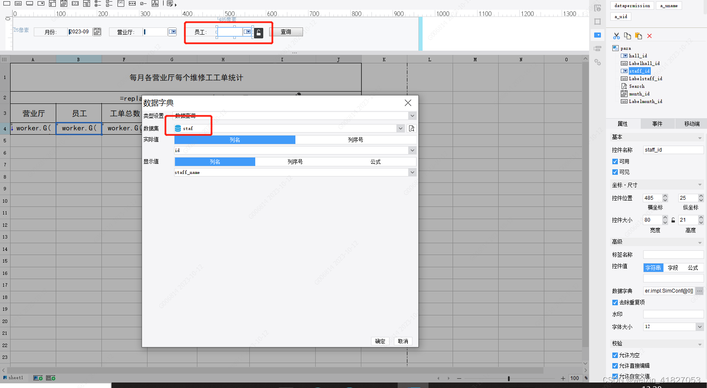Viewport: 707px width, 388px height.
Task: Select 公式 tab for 显示值
Action: click(375, 162)
